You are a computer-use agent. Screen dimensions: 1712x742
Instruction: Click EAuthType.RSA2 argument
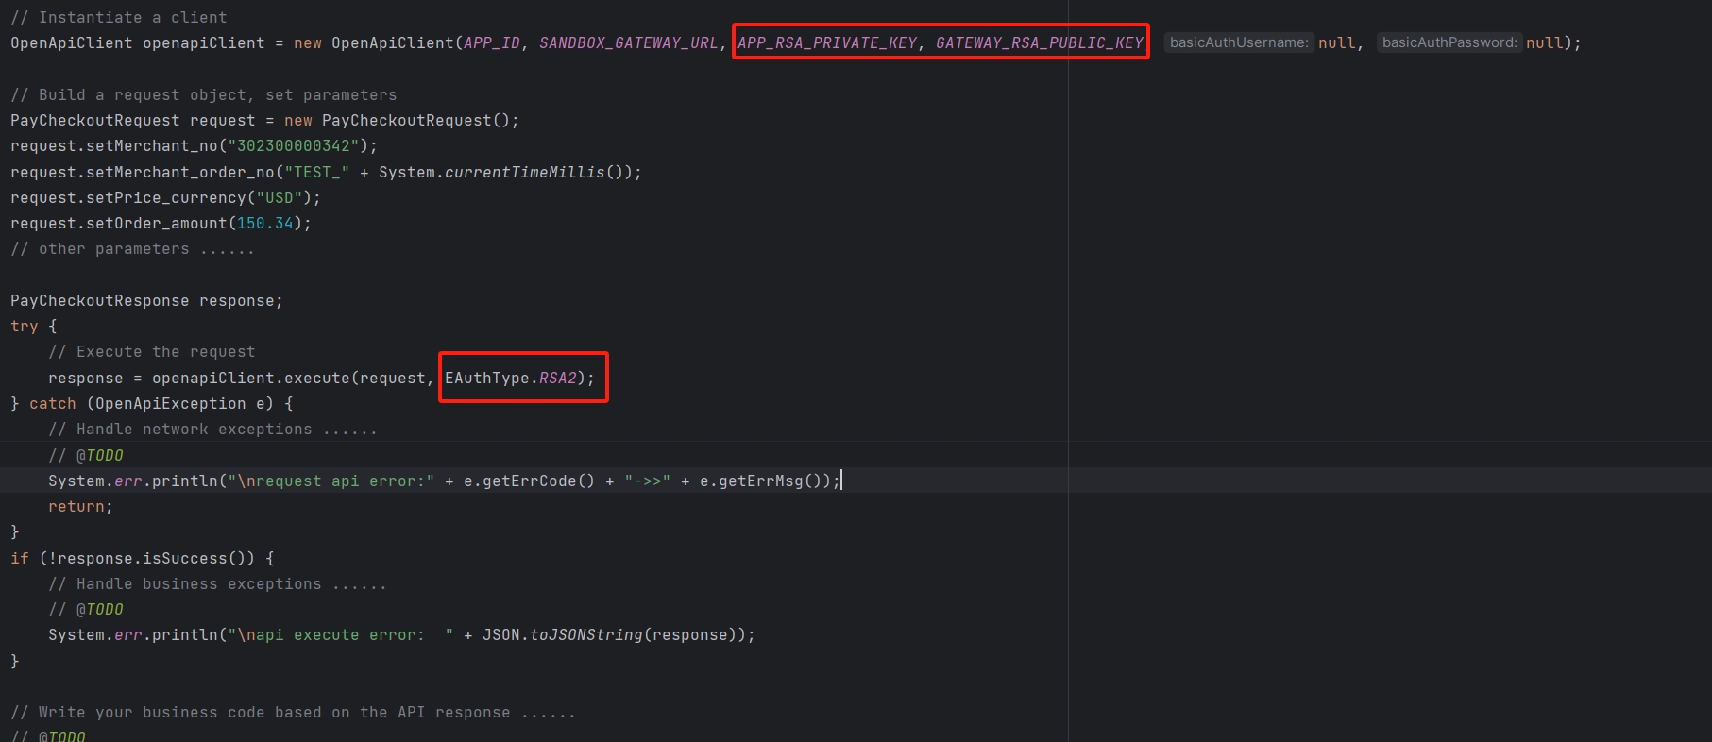[511, 378]
